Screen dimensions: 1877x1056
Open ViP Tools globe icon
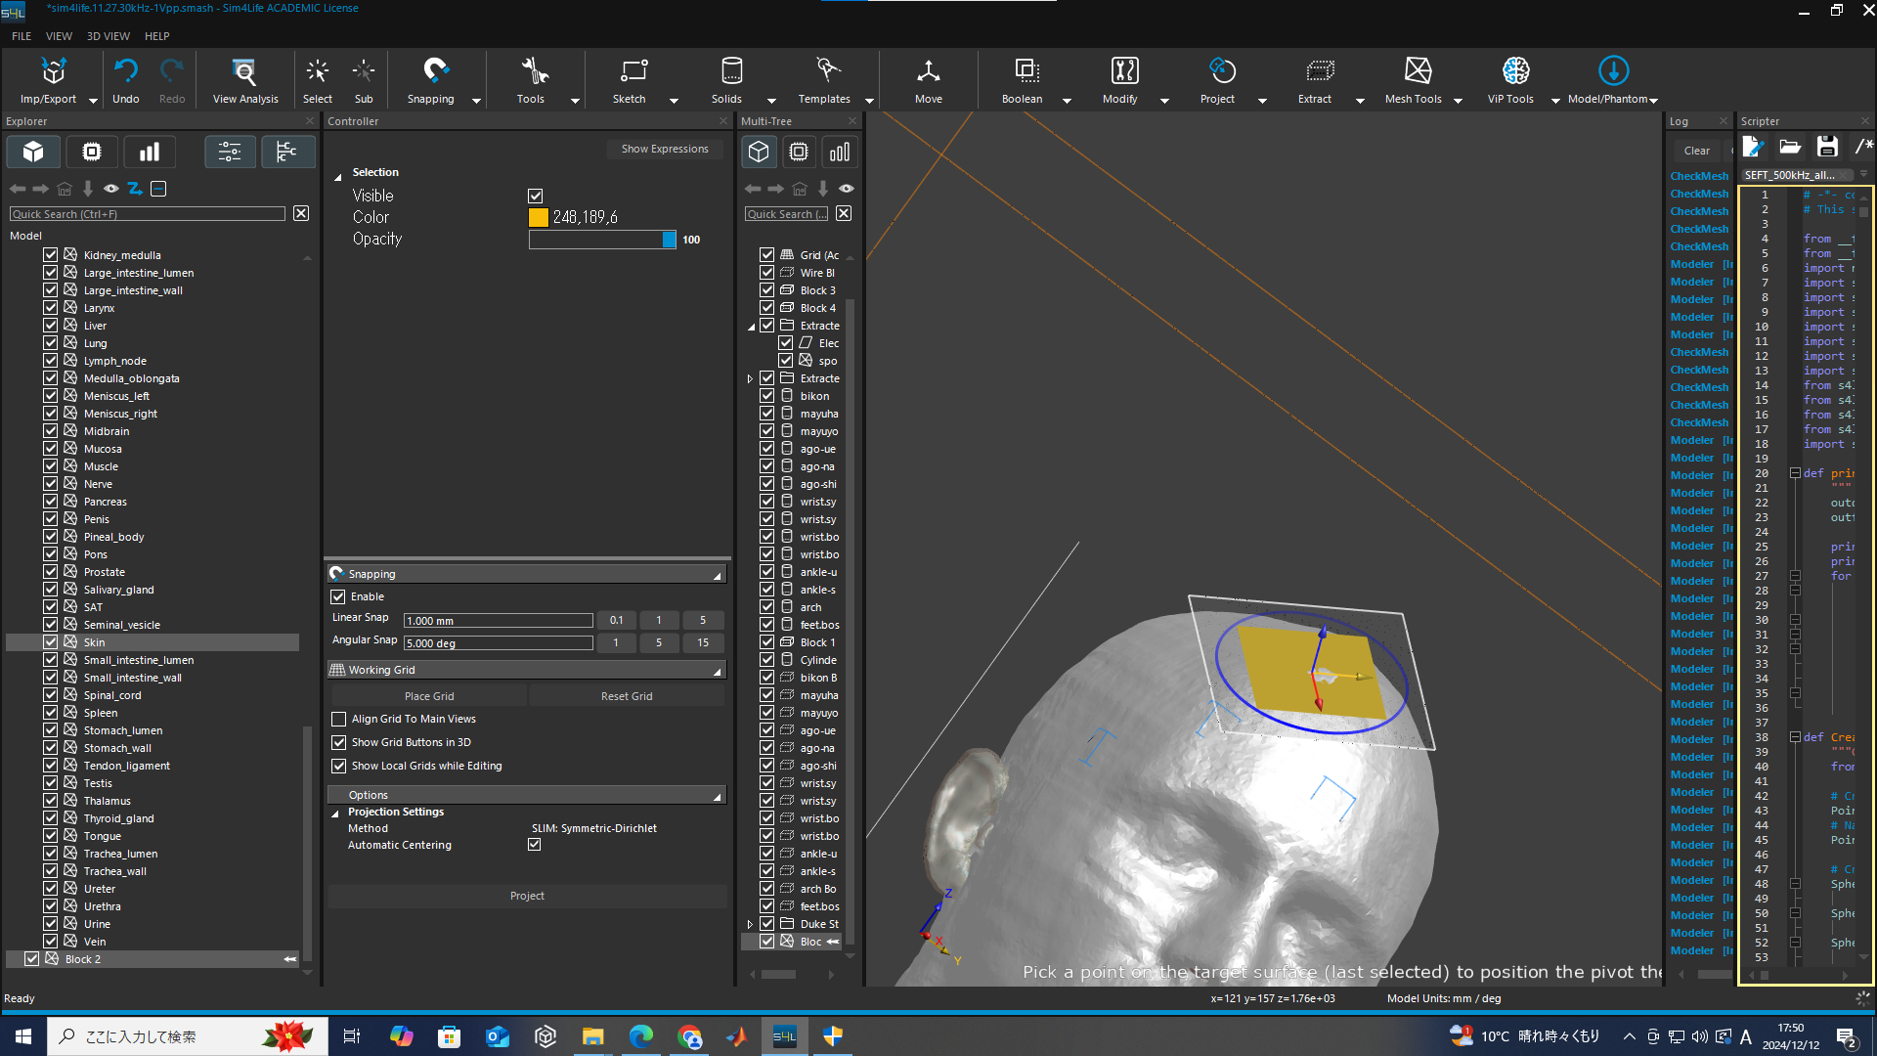pos(1515,70)
